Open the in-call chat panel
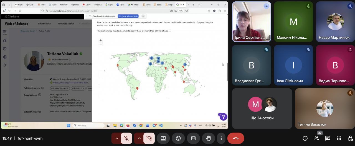355x146 pixels. pyautogui.click(x=328, y=138)
